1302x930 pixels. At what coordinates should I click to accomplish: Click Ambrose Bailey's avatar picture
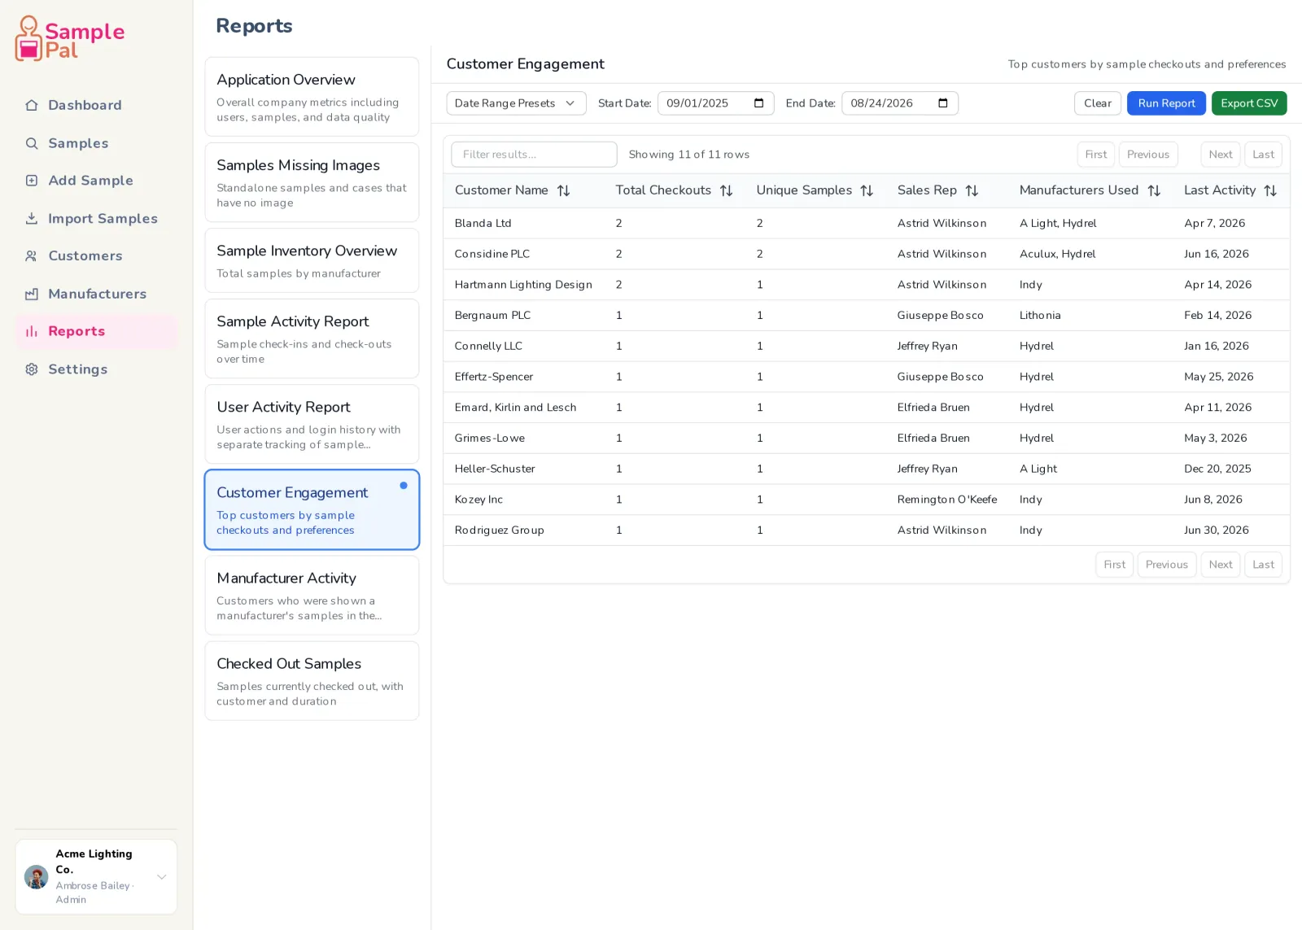37,877
